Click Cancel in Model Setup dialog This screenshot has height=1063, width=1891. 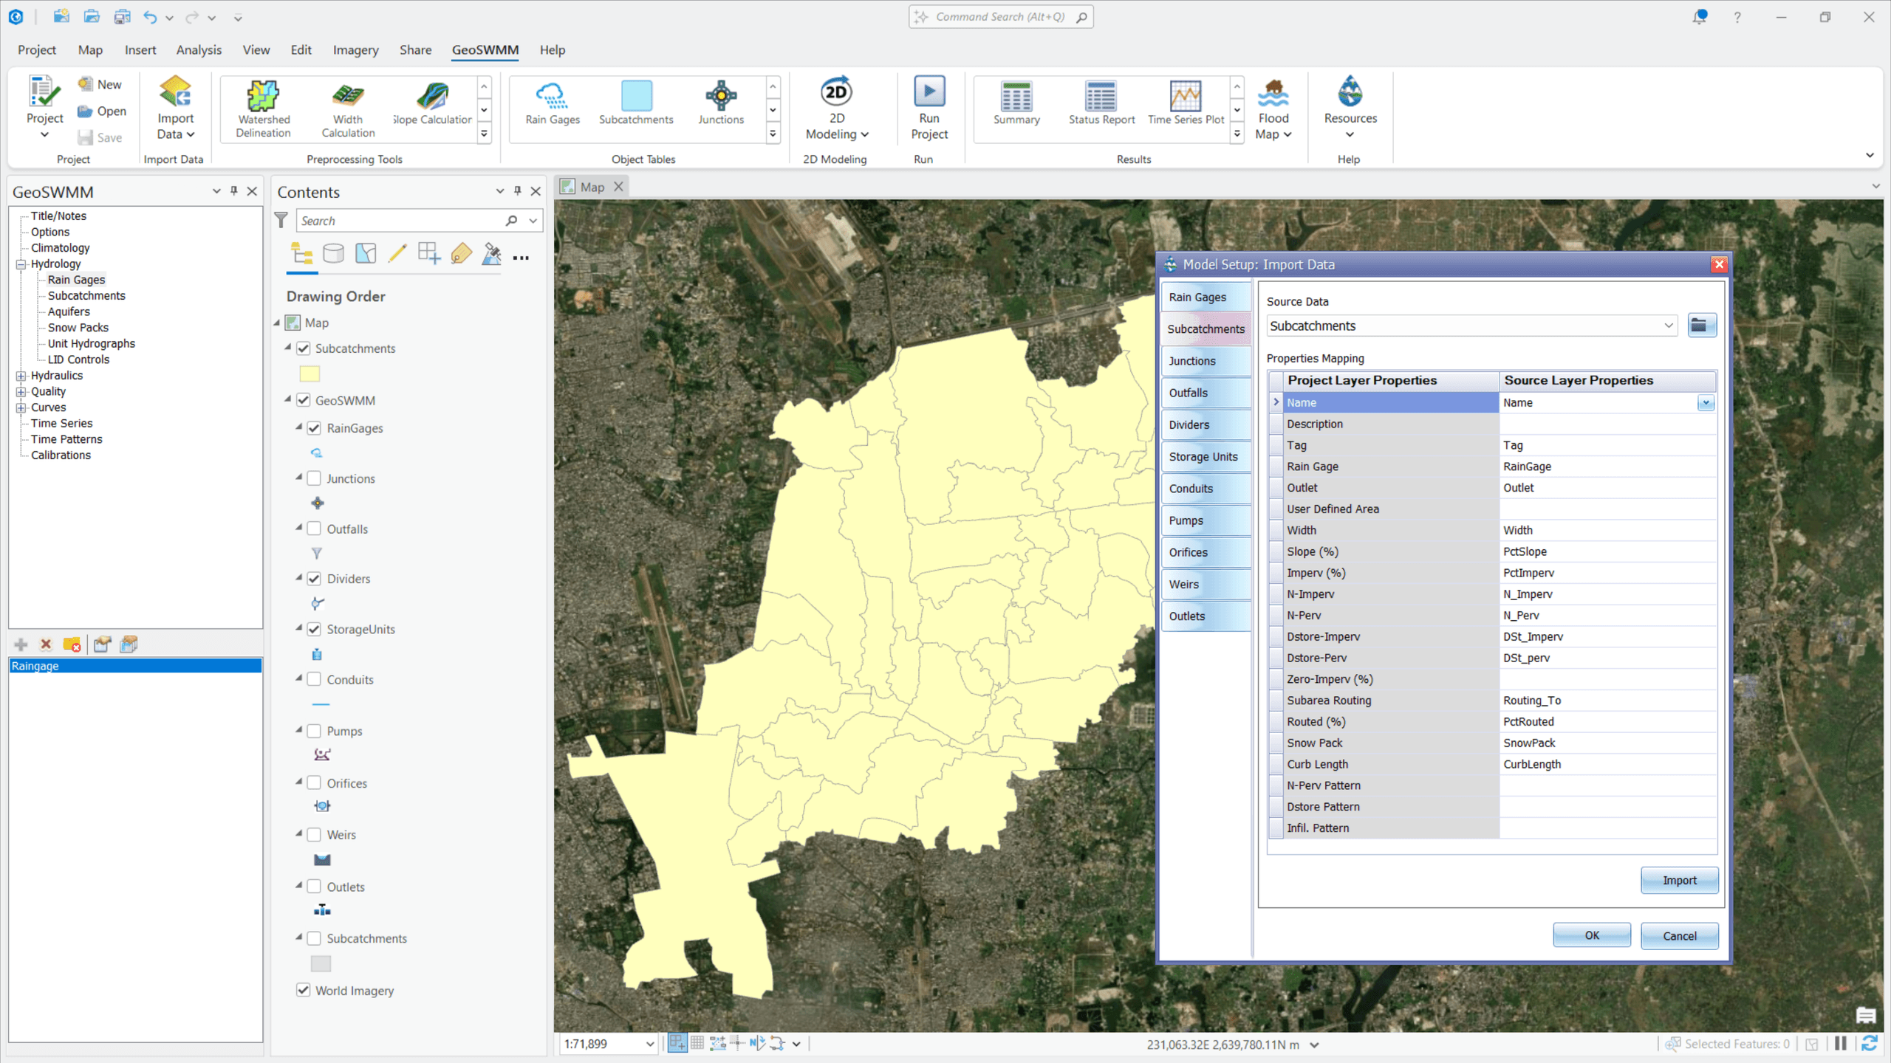tap(1679, 935)
